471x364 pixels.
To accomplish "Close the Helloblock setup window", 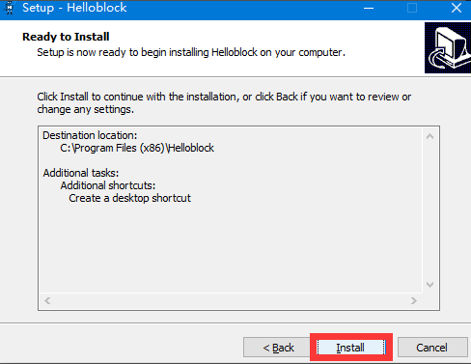I will [x=457, y=8].
